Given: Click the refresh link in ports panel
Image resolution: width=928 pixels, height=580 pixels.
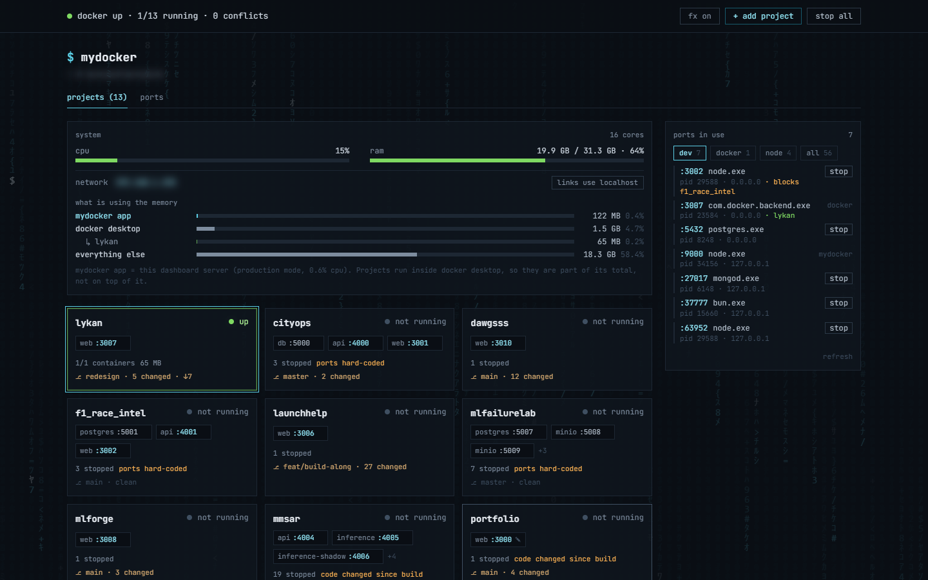Looking at the screenshot, I should [837, 356].
